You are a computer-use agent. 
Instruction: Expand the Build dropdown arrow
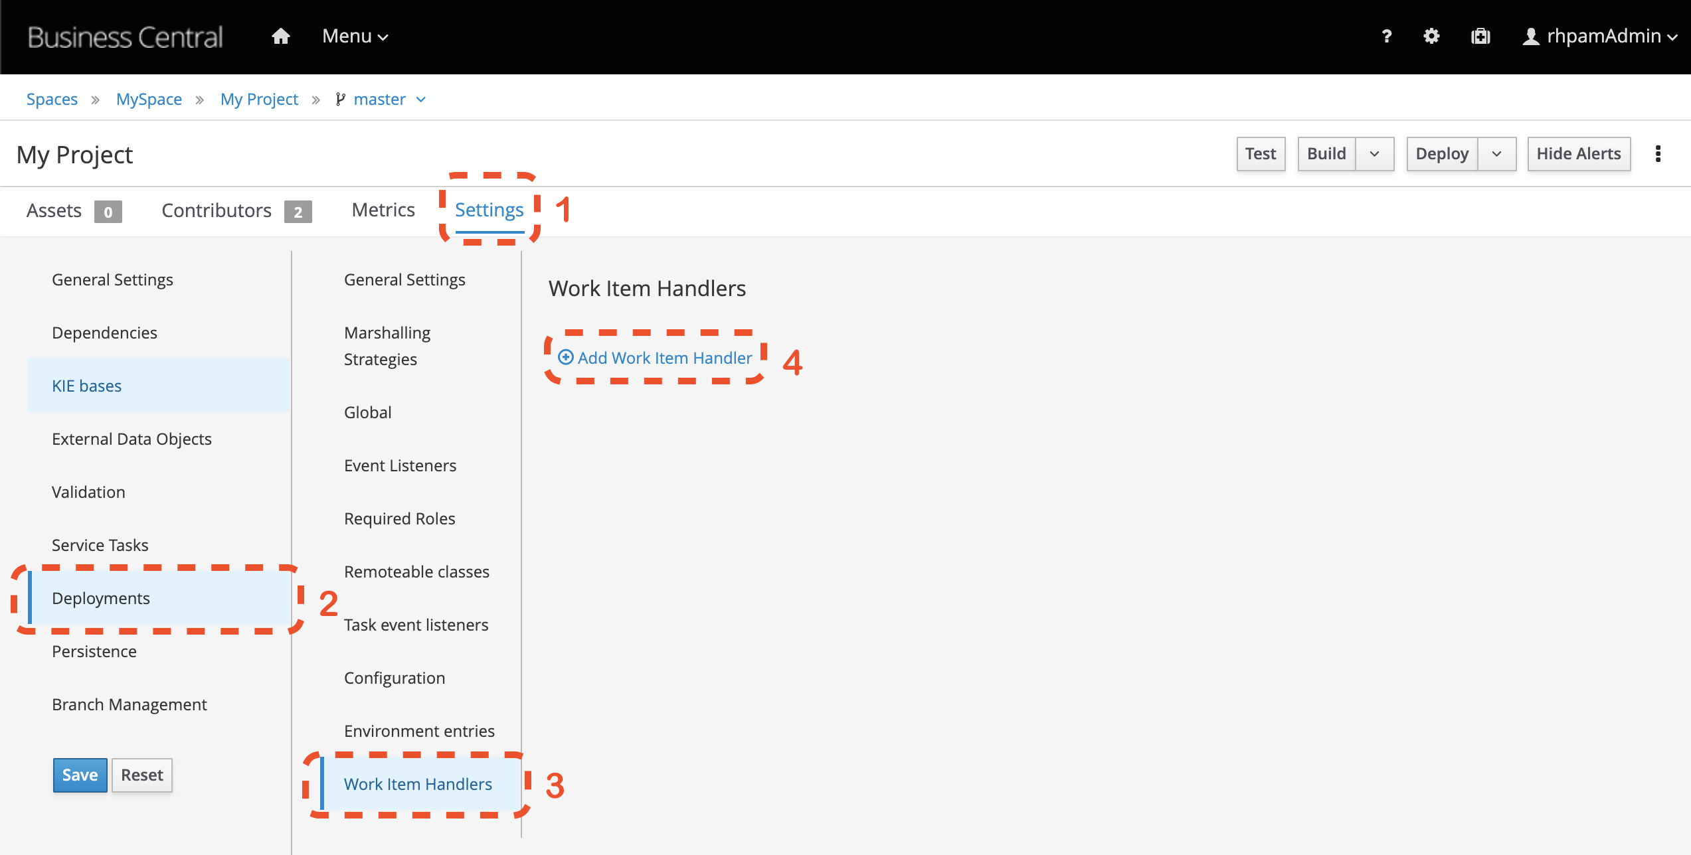(x=1375, y=153)
